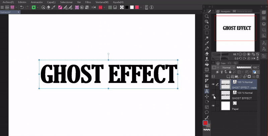The height and width of the screenshot is (136, 268).
Task: Select the Object operation tool
Action: tap(207, 22)
